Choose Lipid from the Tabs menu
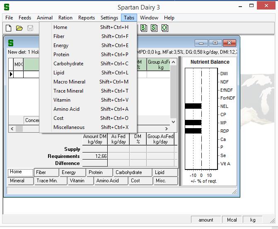The height and width of the screenshot is (229, 278). click(x=88, y=73)
